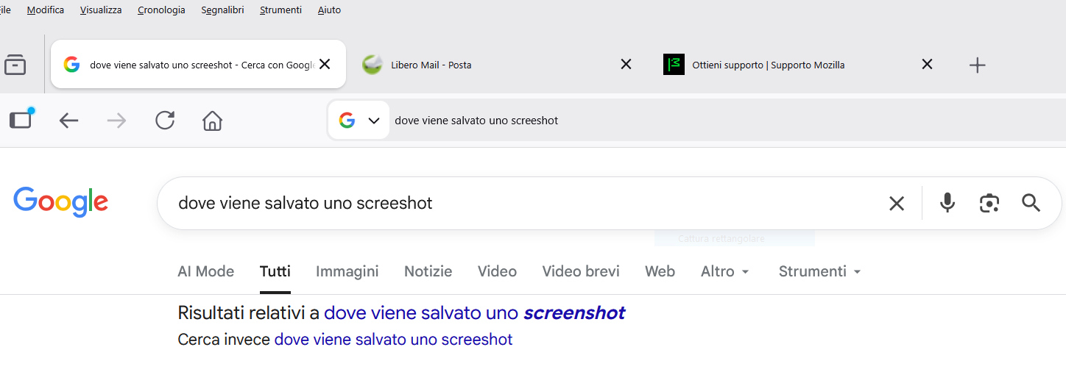
Task: Search by image with Google Lens
Action: click(989, 203)
